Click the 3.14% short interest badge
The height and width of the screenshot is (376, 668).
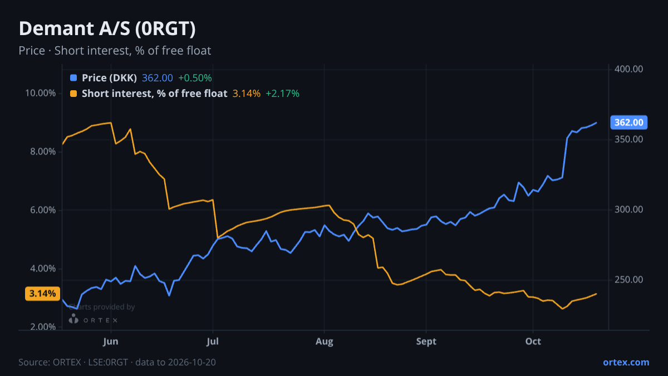[x=42, y=294]
